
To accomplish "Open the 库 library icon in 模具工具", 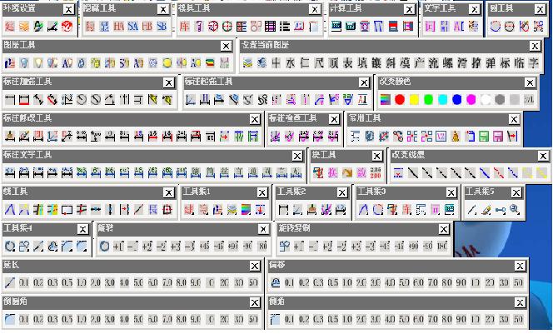I will pos(184,27).
